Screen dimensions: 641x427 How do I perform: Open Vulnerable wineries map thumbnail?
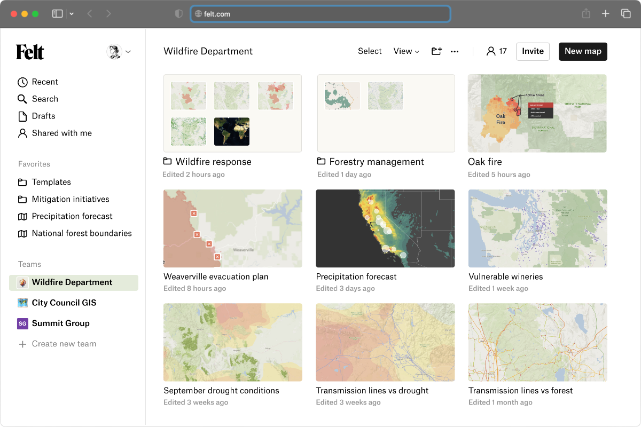(538, 228)
